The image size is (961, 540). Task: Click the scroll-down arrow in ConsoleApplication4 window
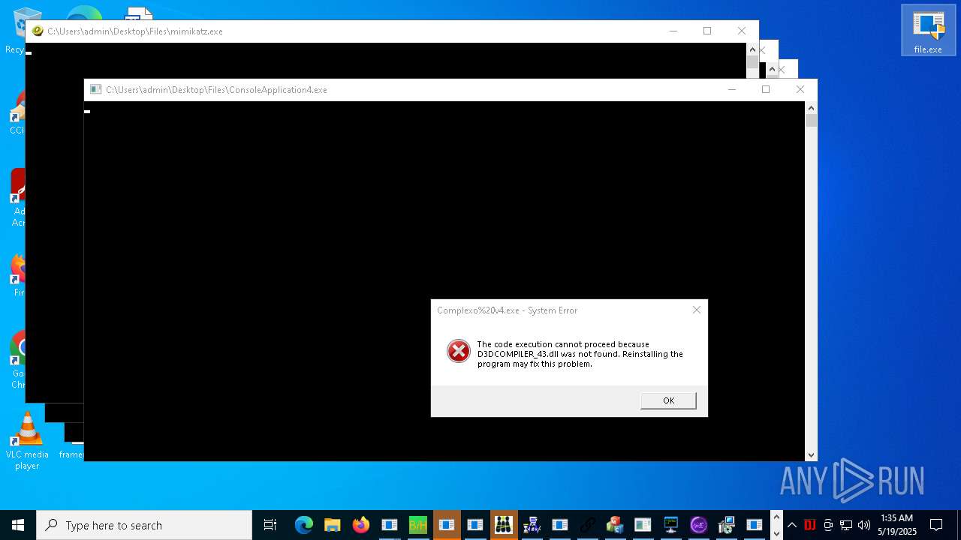click(811, 454)
